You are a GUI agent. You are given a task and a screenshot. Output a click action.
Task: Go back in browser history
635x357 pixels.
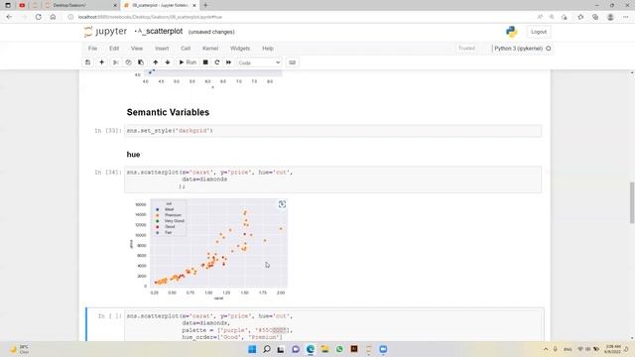click(9, 17)
